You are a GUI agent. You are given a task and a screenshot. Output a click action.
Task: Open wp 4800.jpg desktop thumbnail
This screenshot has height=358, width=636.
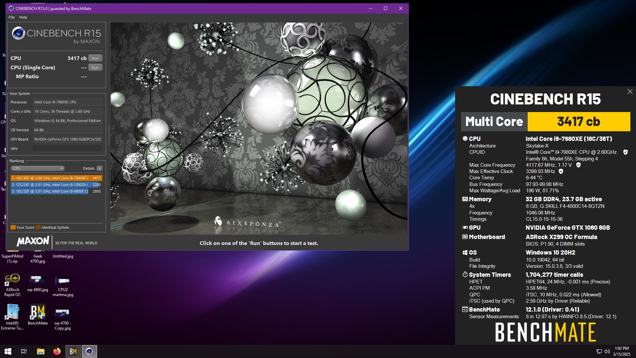(37, 283)
